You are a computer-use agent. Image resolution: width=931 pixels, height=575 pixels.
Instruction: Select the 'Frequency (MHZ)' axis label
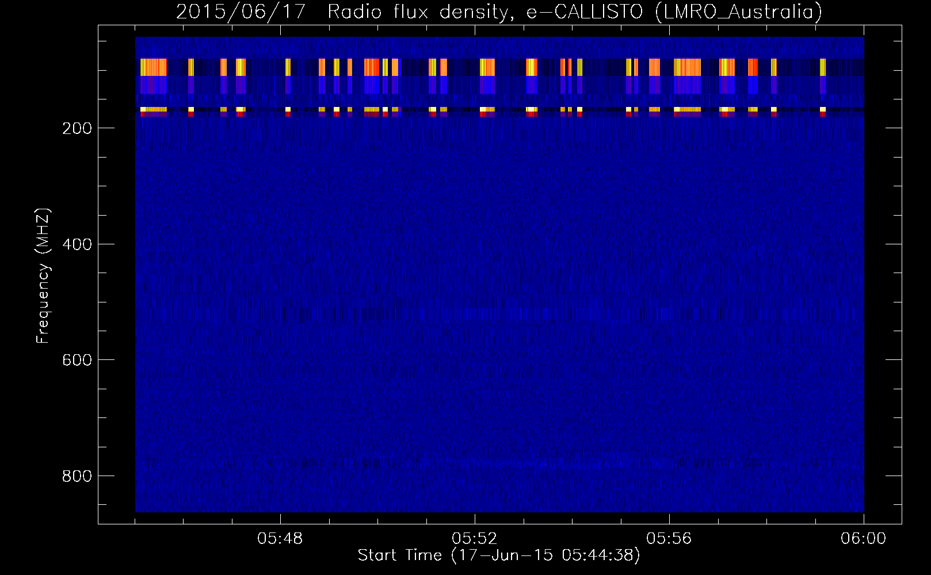point(43,276)
